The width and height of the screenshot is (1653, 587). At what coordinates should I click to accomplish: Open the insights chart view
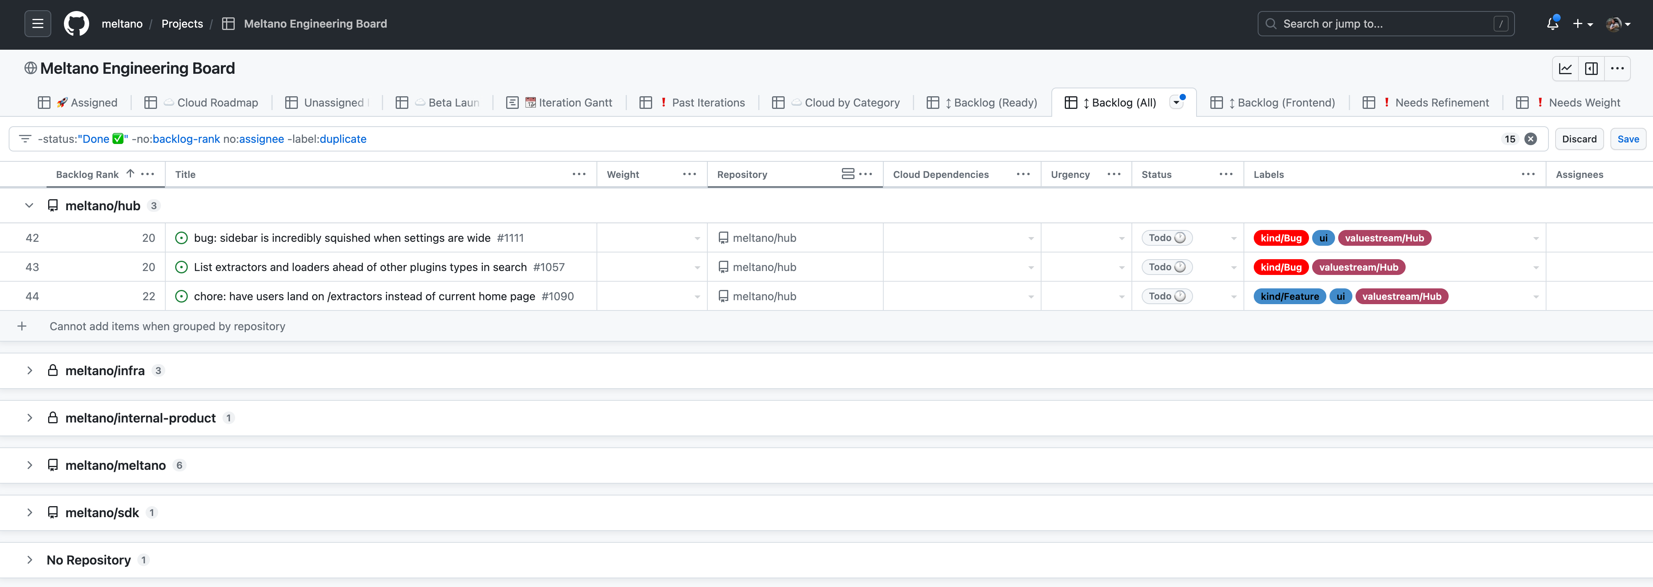tap(1566, 68)
